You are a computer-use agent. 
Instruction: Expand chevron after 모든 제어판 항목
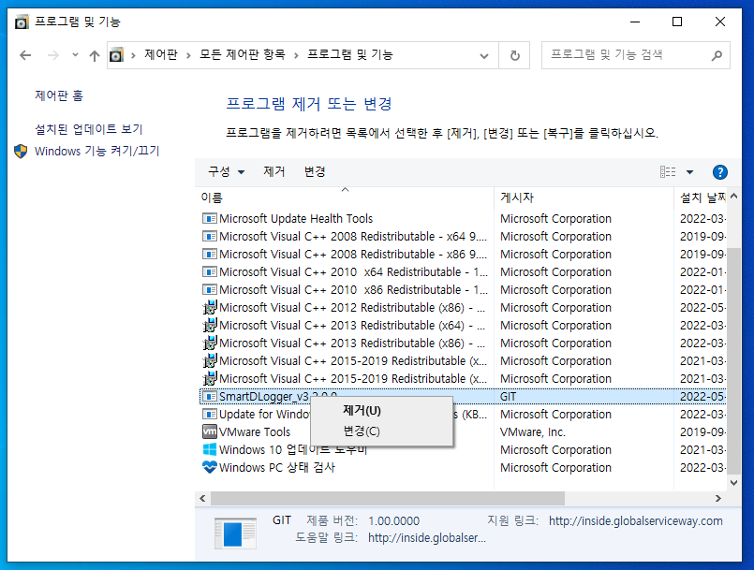(x=296, y=56)
